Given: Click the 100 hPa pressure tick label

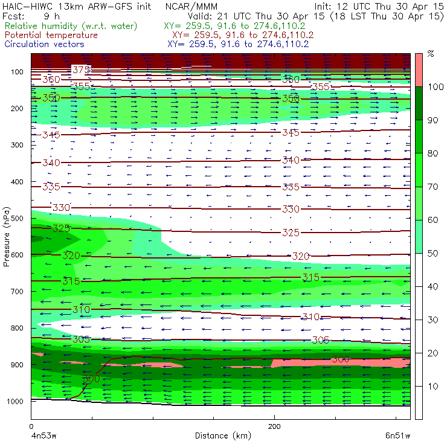Looking at the screenshot, I should point(17,72).
